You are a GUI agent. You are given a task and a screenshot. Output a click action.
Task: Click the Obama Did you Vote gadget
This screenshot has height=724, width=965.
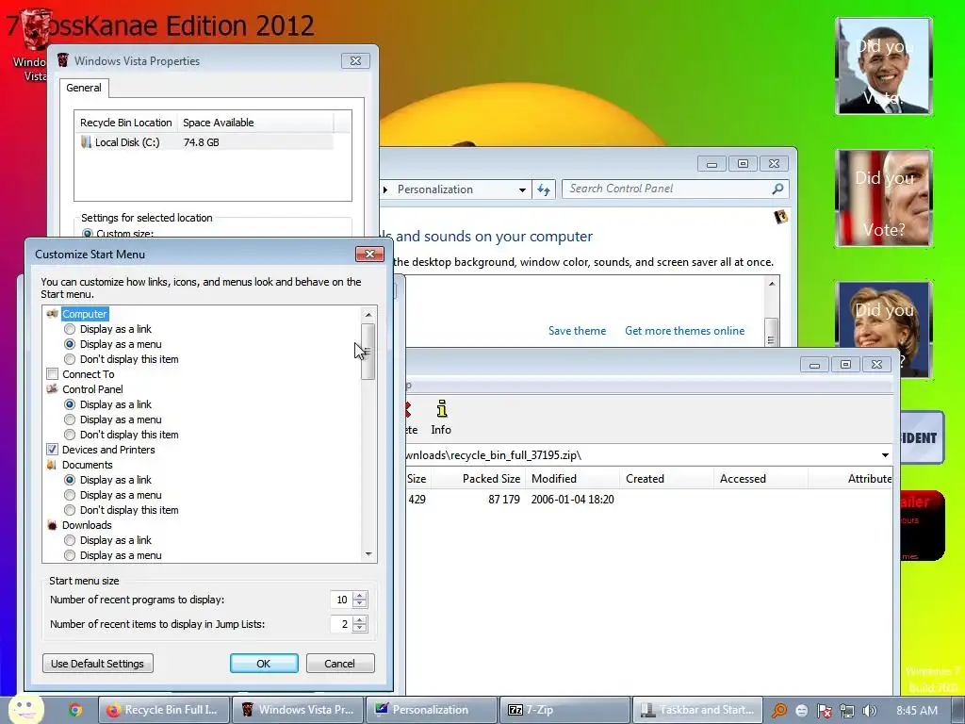884,66
